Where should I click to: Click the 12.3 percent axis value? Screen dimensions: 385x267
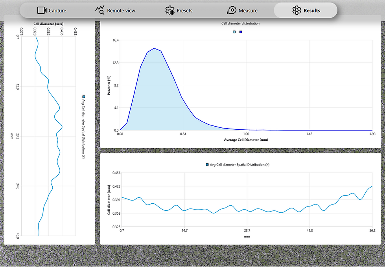(x=116, y=63)
